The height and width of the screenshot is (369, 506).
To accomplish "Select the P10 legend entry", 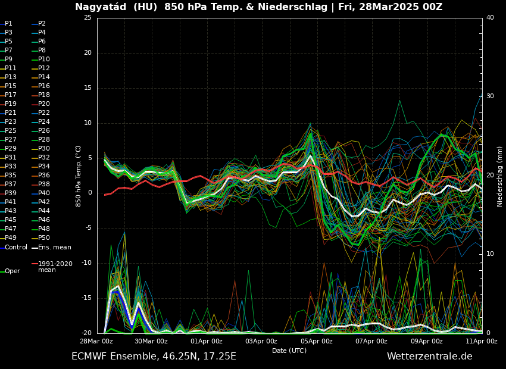I will (43, 60).
